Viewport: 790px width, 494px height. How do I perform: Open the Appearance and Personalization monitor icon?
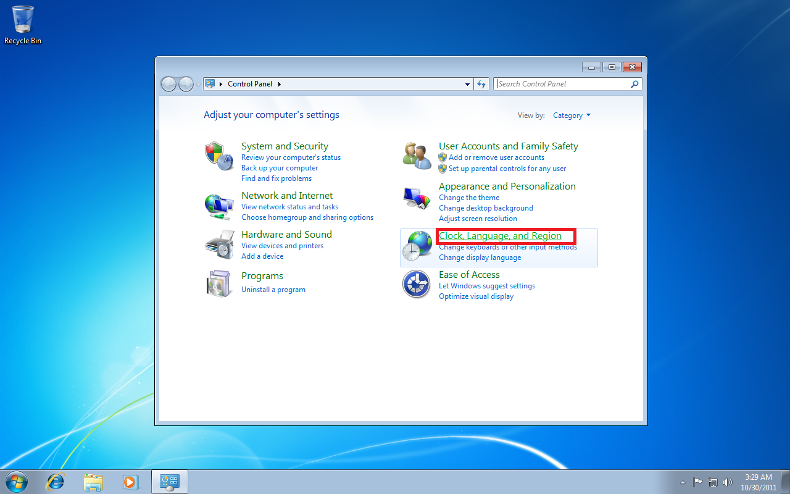click(417, 198)
